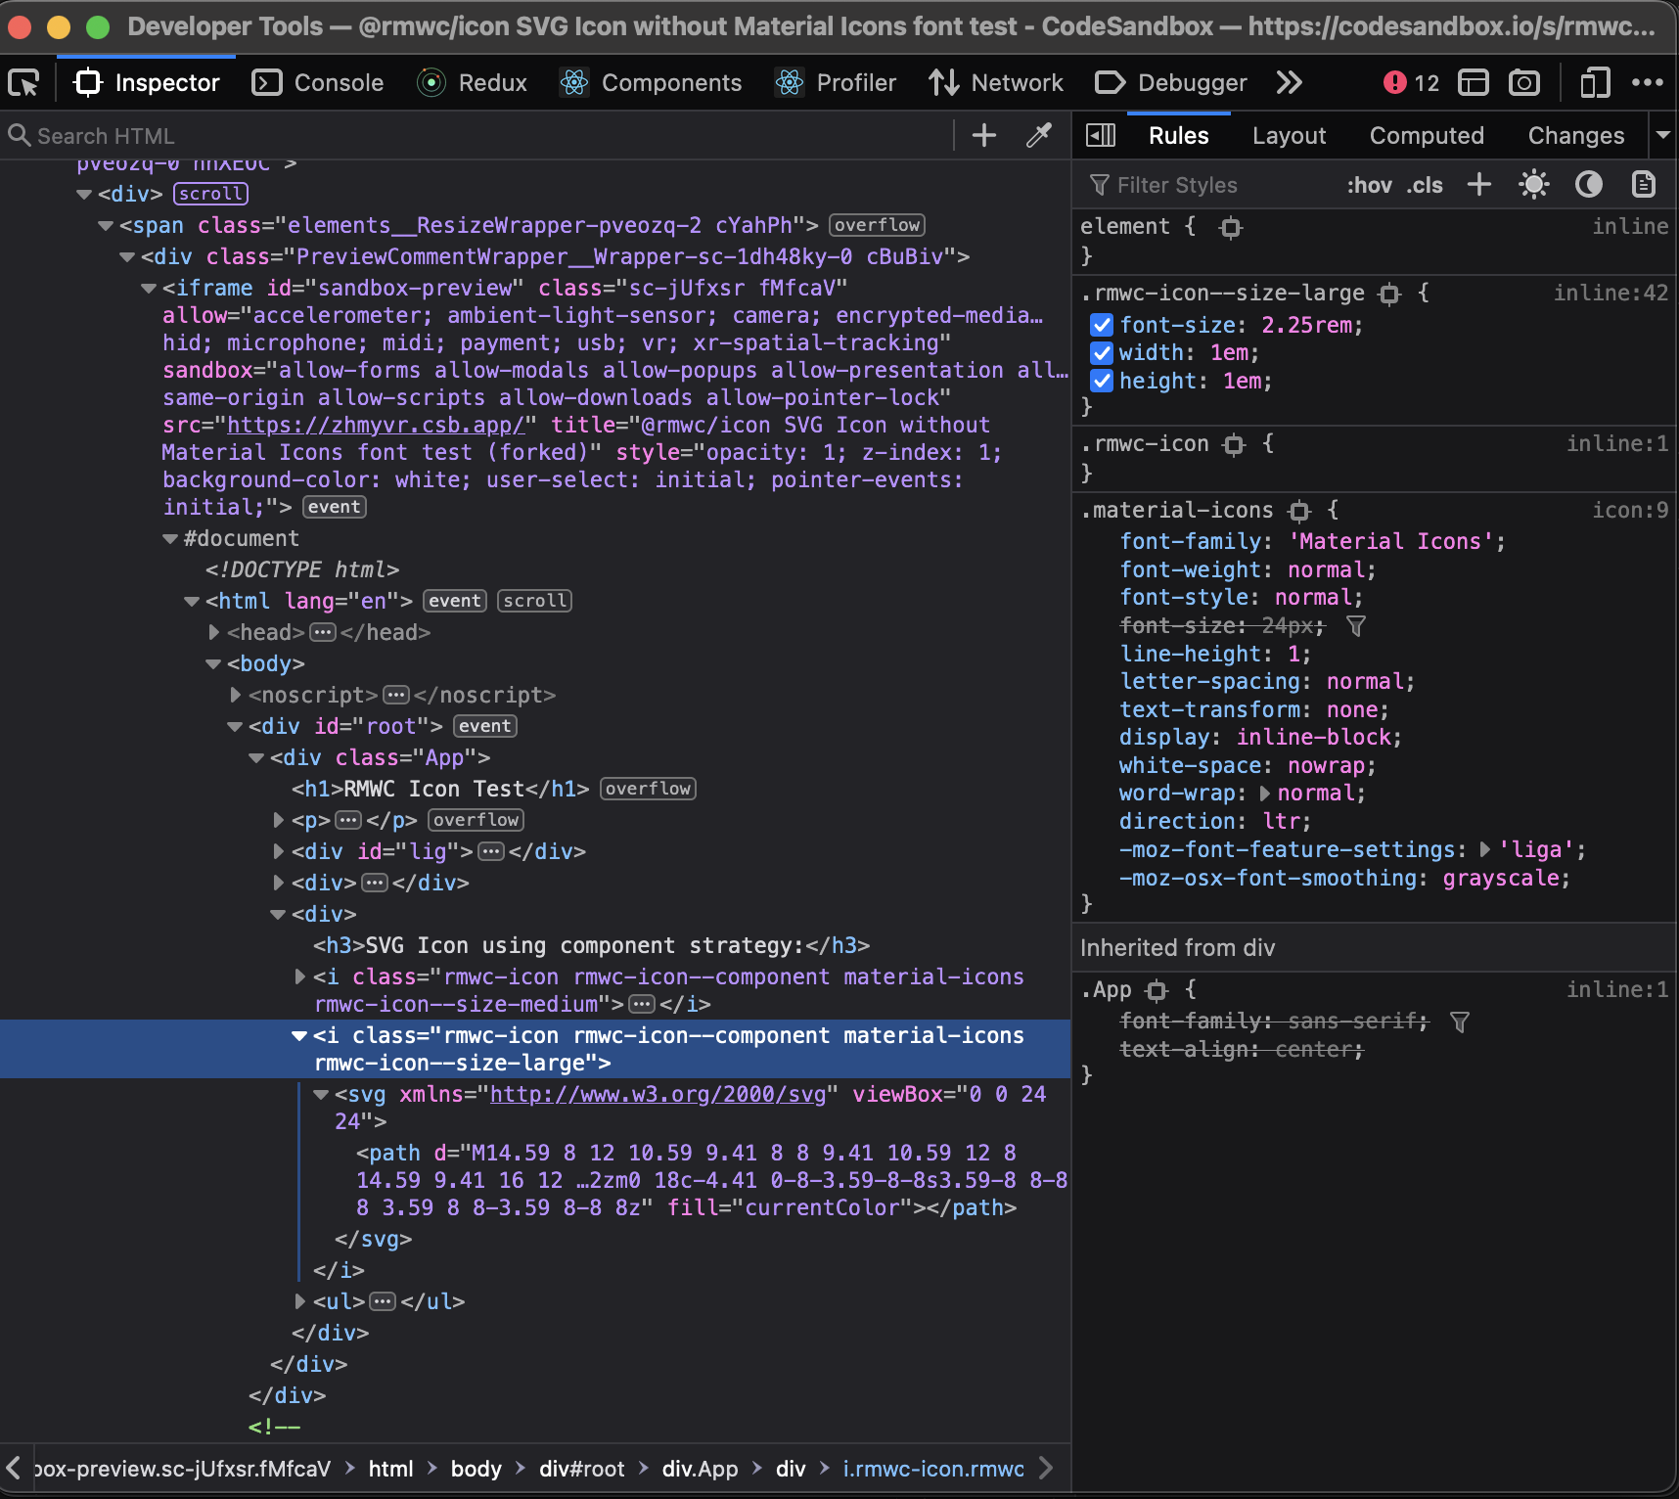Toggle dark color scheme simulation
The width and height of the screenshot is (1679, 1499).
(x=1587, y=184)
